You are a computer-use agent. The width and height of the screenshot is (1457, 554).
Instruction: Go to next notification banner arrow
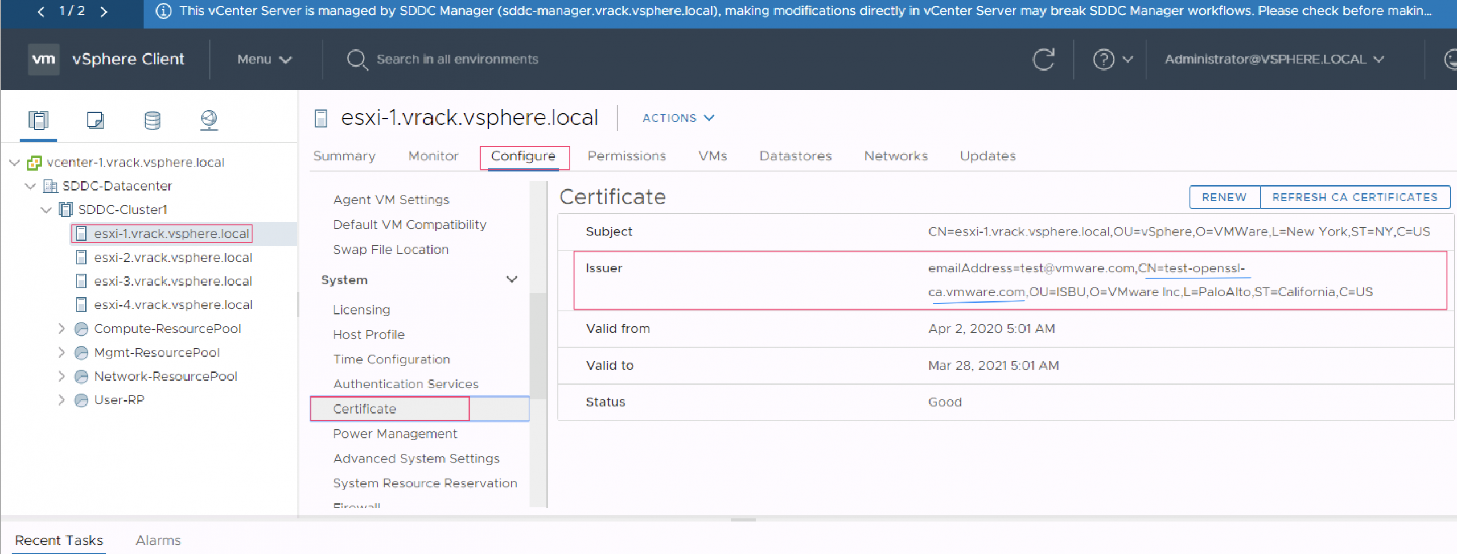click(104, 11)
